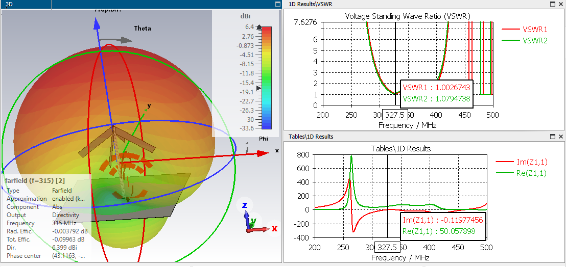Click the 327.5 marker label in impedance plot
Screen dimensions: 566x267
tap(388, 247)
